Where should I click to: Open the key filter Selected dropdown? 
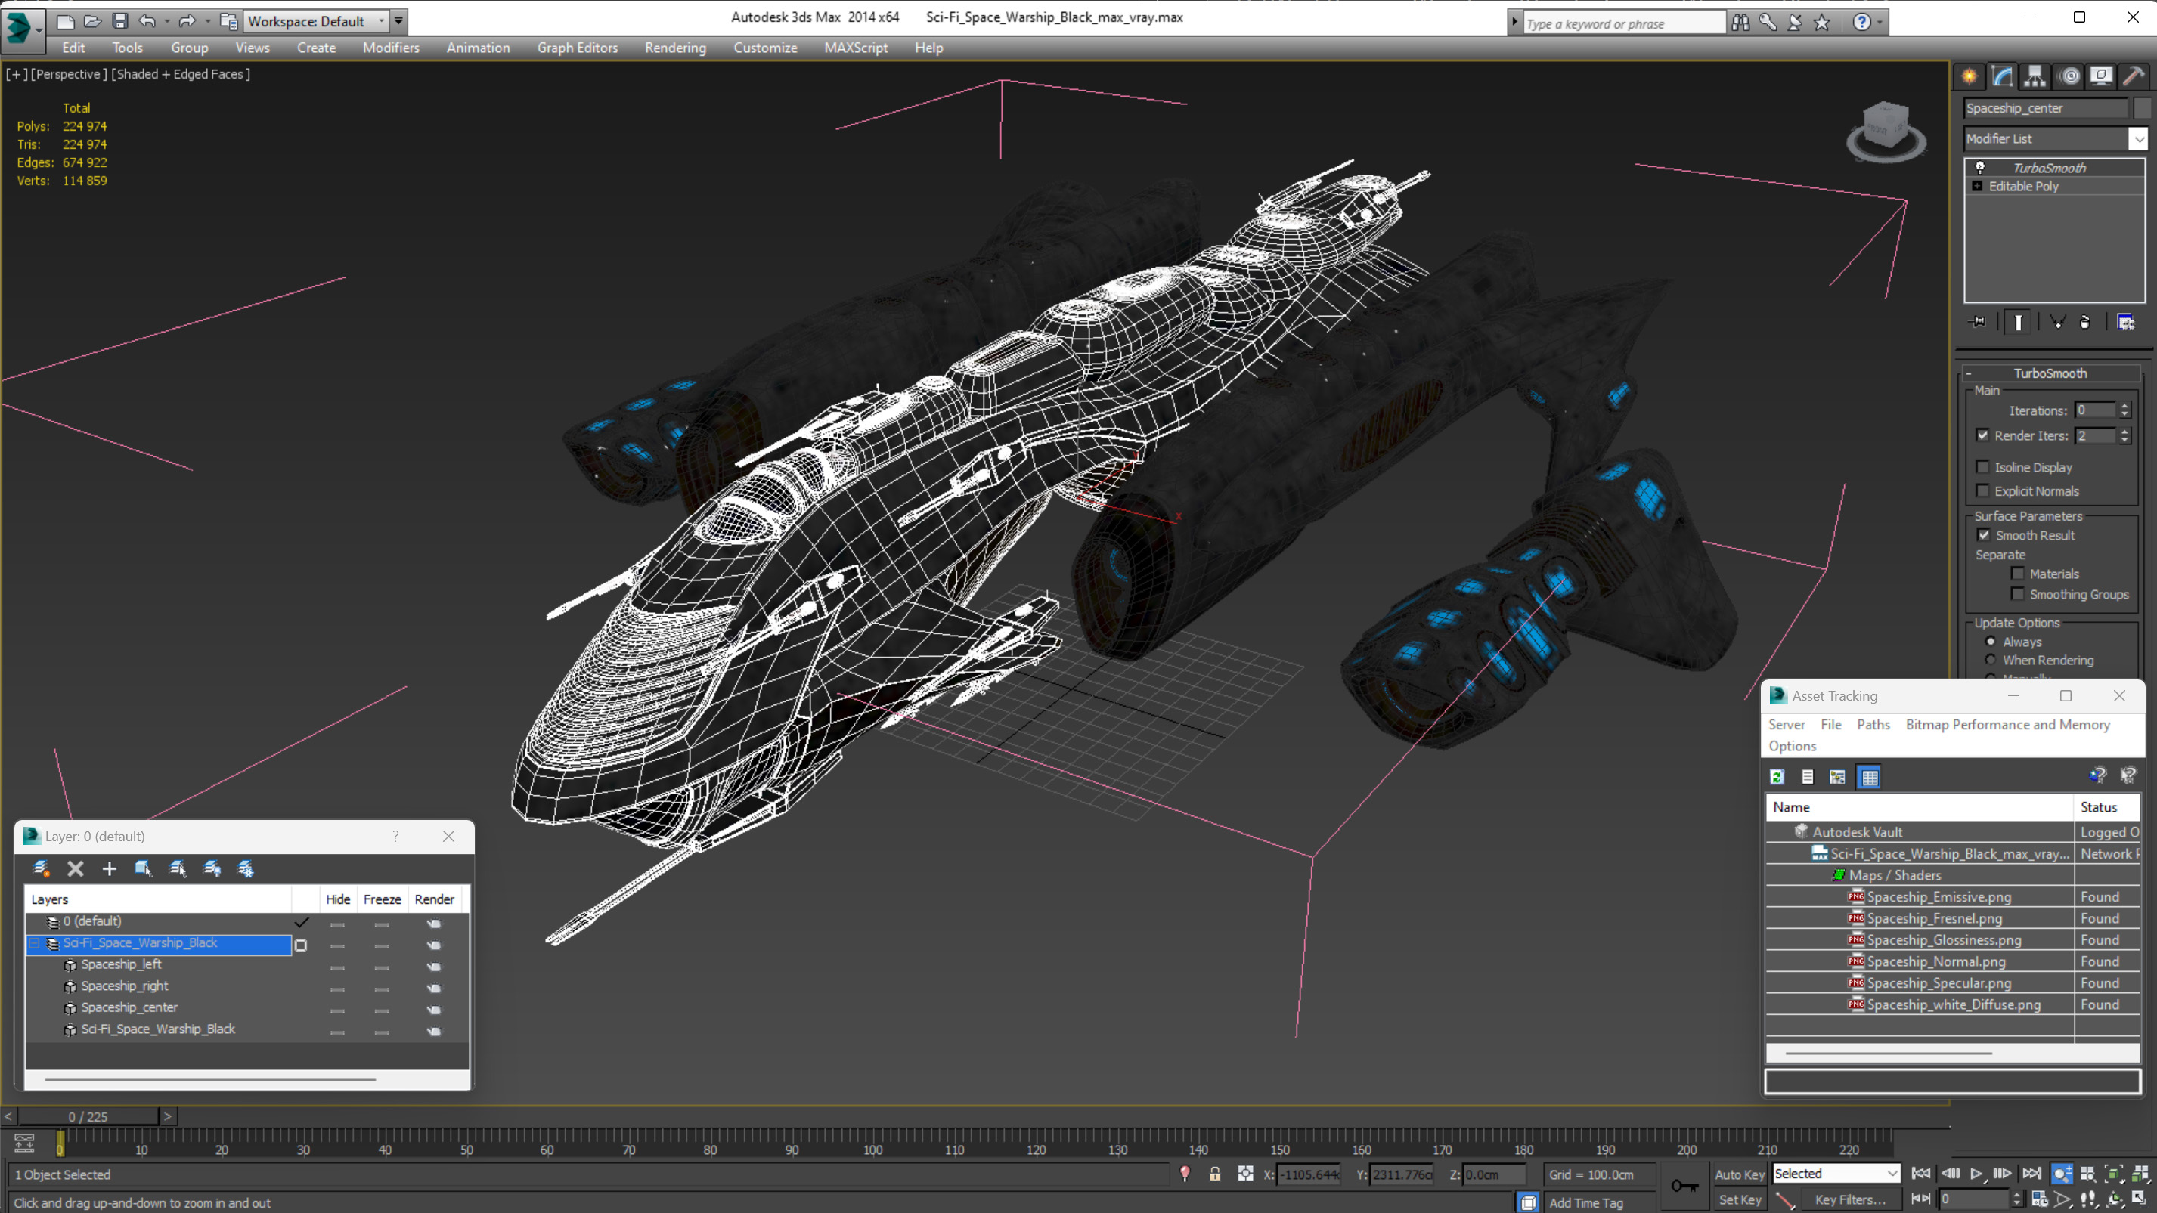click(x=1892, y=1174)
